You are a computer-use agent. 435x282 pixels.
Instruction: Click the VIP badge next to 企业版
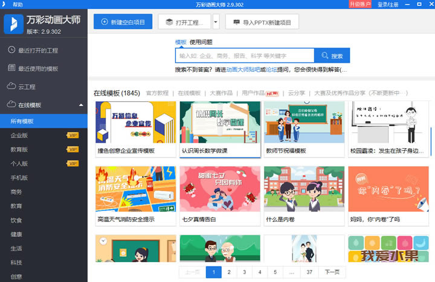click(72, 136)
